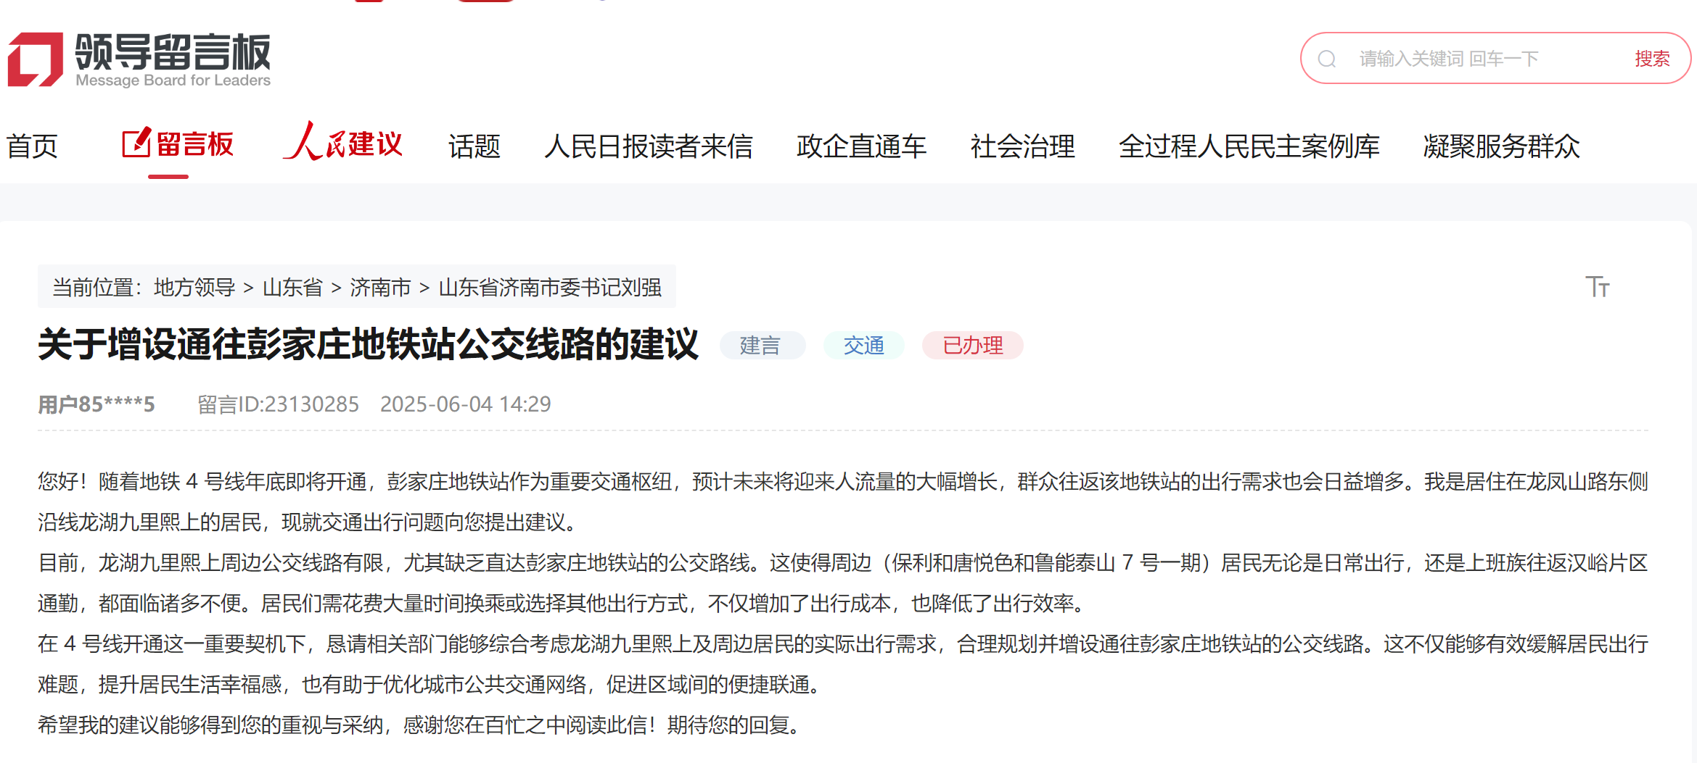Open the 交通 topic tag
1697x763 pixels.
click(863, 346)
